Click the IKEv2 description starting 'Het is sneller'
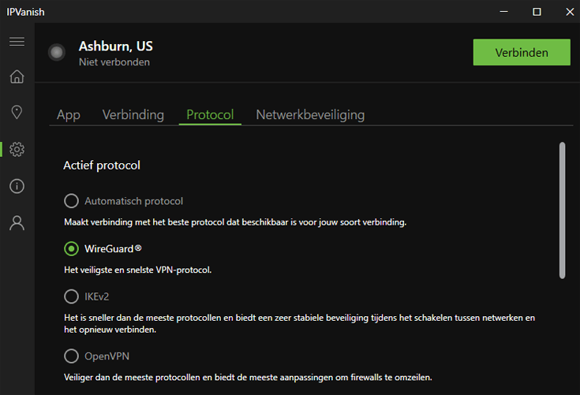Screen dimensions: 580x395 click(300, 323)
